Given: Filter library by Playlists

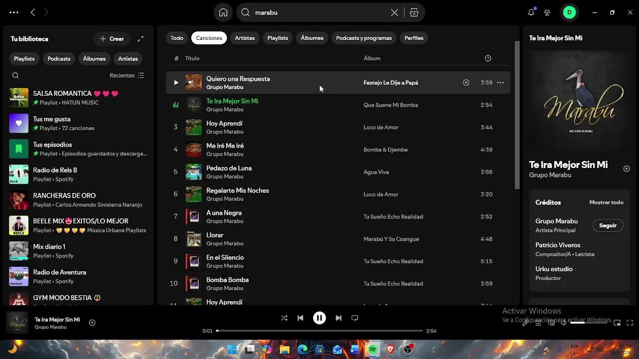Looking at the screenshot, I should click(24, 58).
